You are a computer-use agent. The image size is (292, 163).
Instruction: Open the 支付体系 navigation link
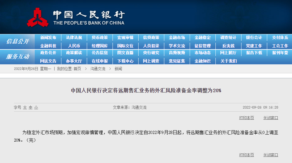click(280, 38)
